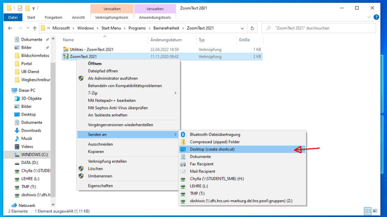
Task: Open Windows Explorer help question mark
Action: tap(376, 17)
